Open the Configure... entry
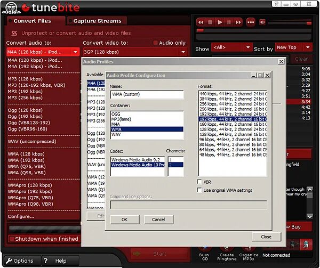This screenshot has height=268, width=320. [21, 216]
